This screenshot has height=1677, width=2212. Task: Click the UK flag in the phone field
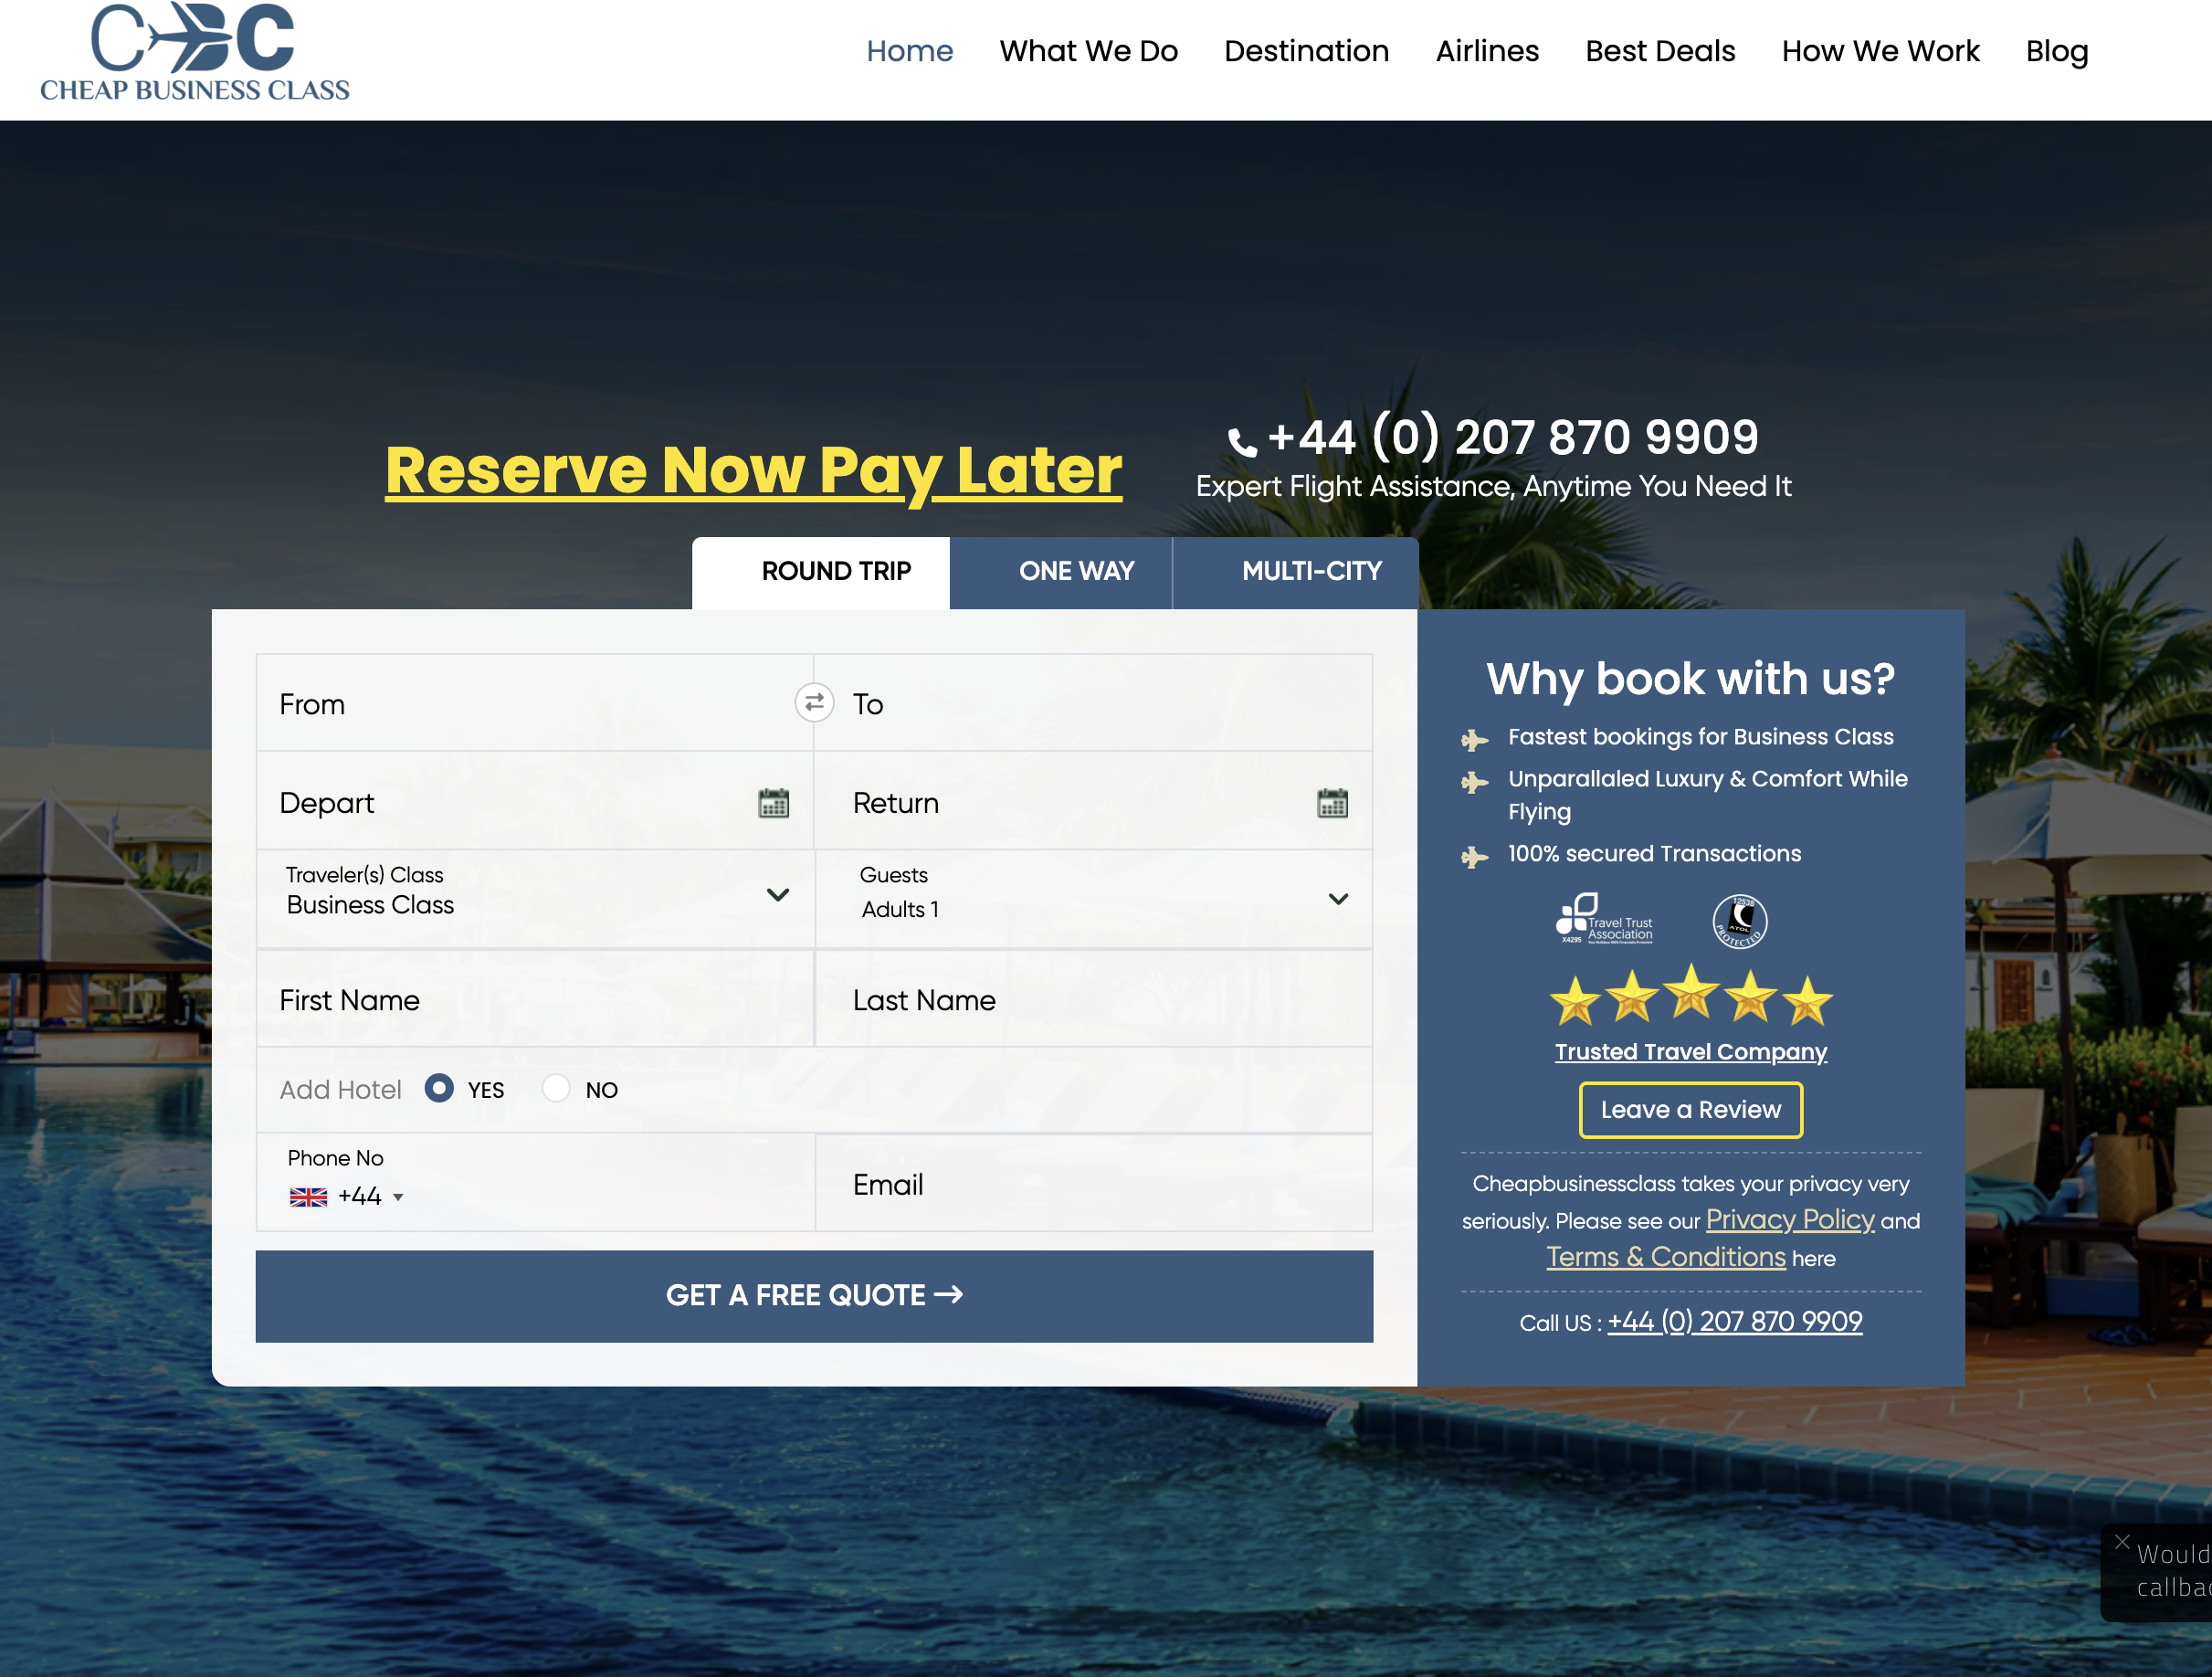click(309, 1196)
